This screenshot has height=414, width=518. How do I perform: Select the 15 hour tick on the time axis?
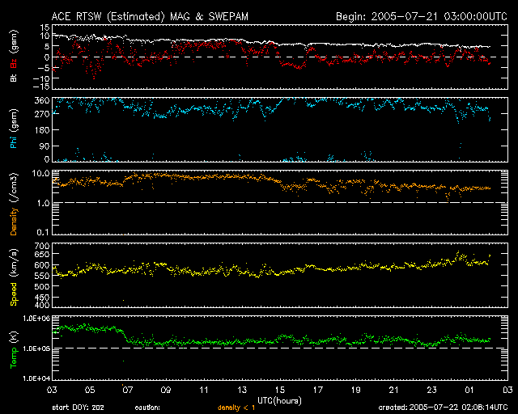click(x=278, y=390)
